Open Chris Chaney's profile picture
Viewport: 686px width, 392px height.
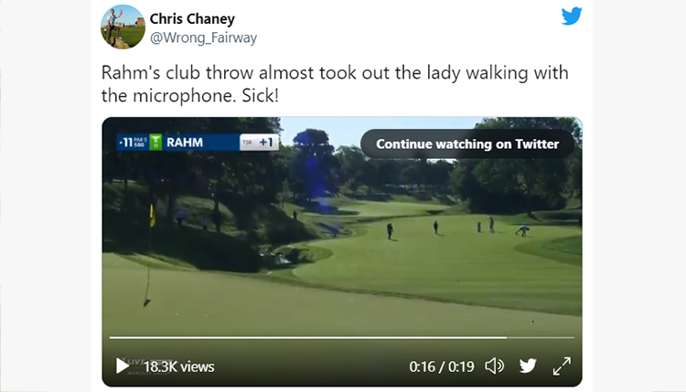click(x=123, y=26)
